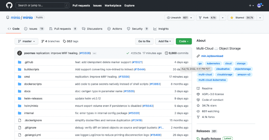Open the GitHub home logo
Viewport: 269px width, 140px height.
coord(9,5)
